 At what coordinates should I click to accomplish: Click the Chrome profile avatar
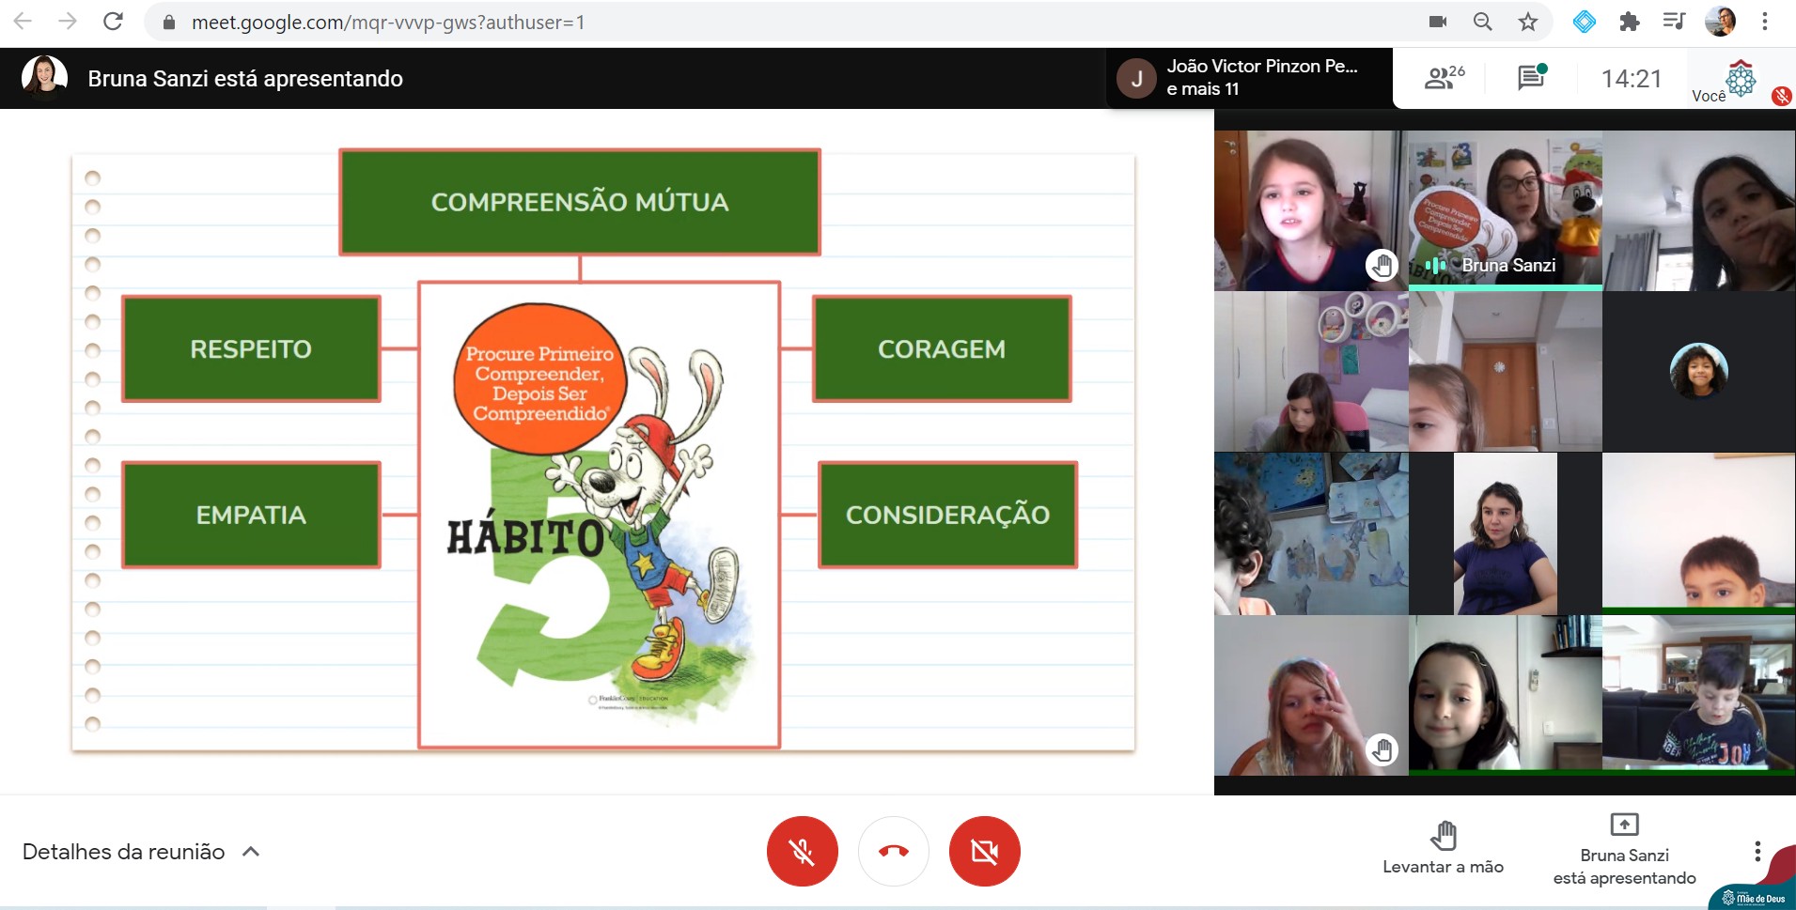point(1720,22)
